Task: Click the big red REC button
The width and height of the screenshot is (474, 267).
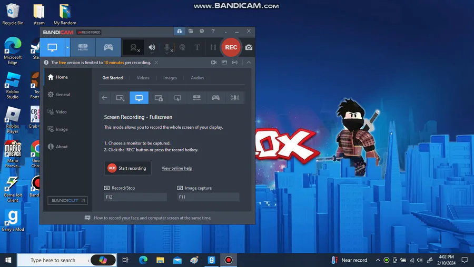Action: tap(231, 47)
